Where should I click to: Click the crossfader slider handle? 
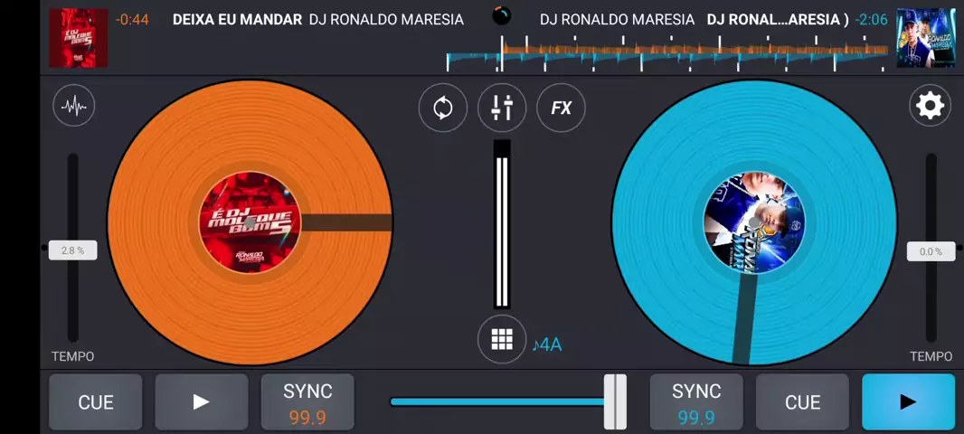pos(615,401)
